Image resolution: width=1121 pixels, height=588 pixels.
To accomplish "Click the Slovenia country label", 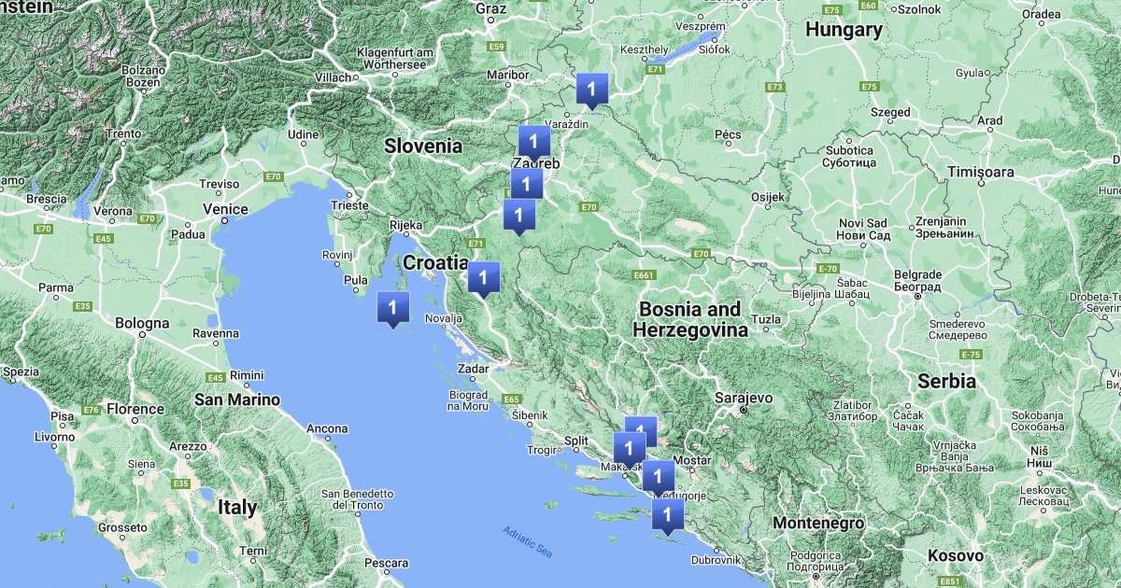I will tap(423, 146).
